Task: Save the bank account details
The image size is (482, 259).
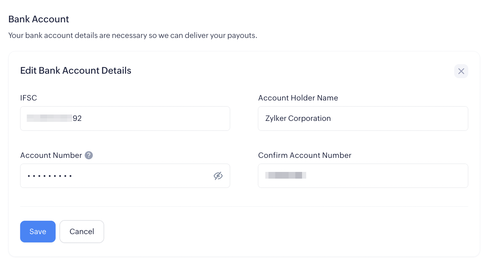Action: [x=38, y=232]
